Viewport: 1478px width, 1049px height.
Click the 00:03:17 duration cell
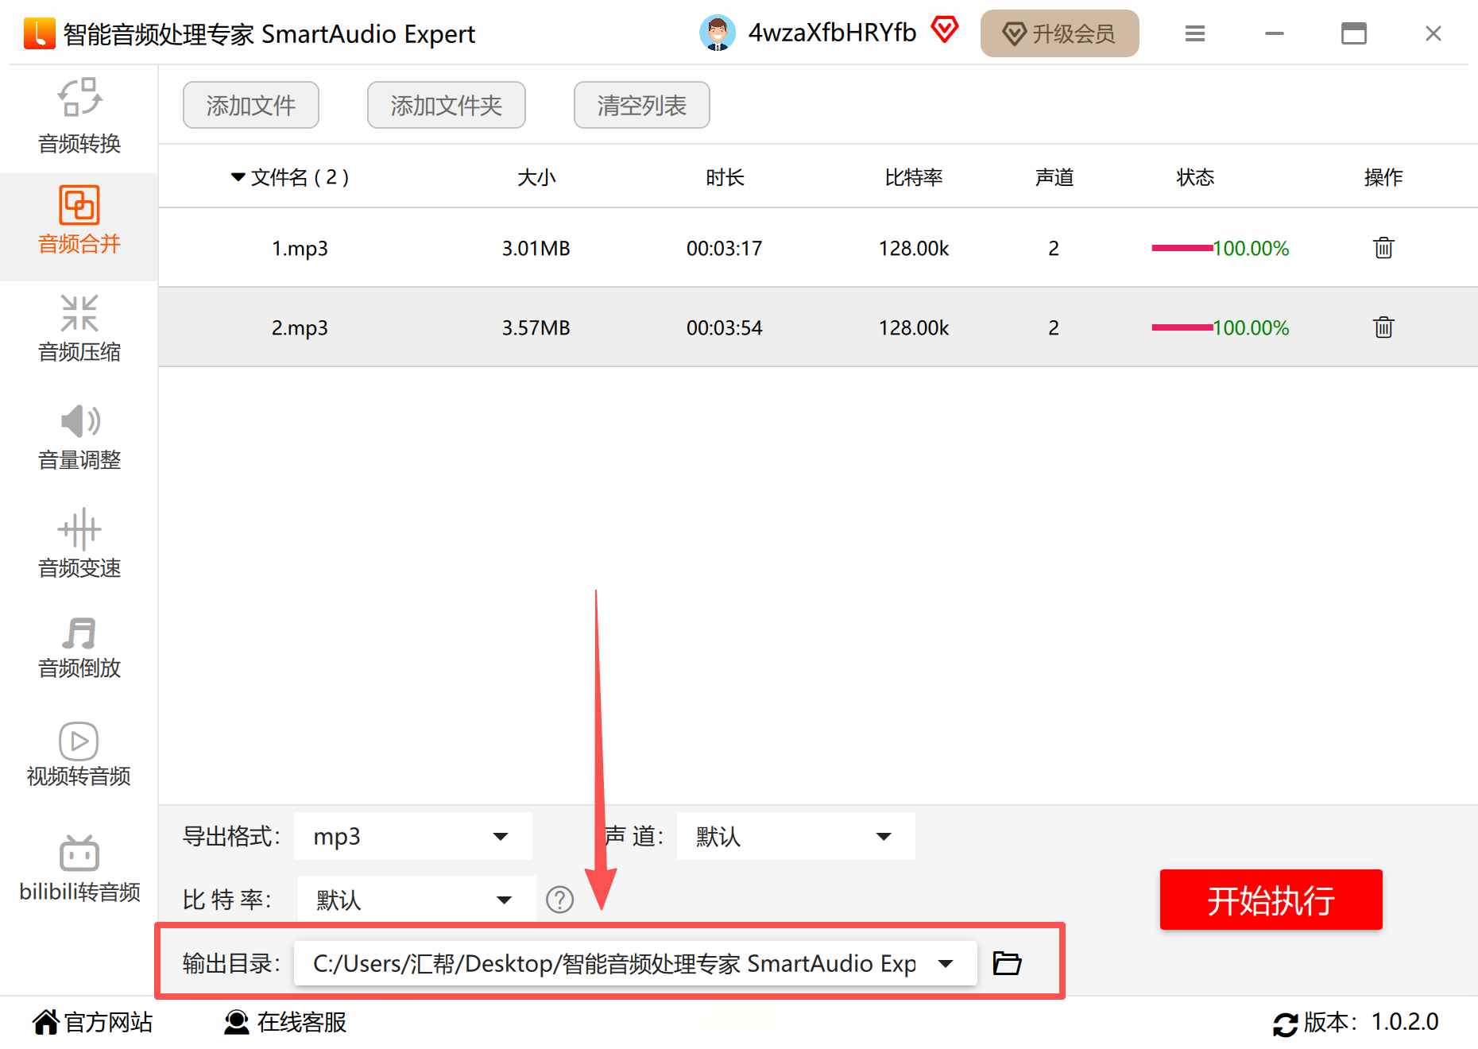(x=725, y=248)
